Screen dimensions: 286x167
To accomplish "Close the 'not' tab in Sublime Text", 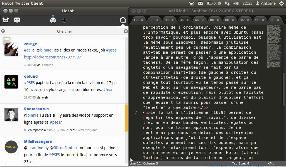I will coord(202,20).
